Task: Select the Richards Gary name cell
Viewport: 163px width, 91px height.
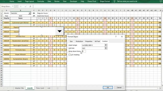Action: click(x=20, y=50)
